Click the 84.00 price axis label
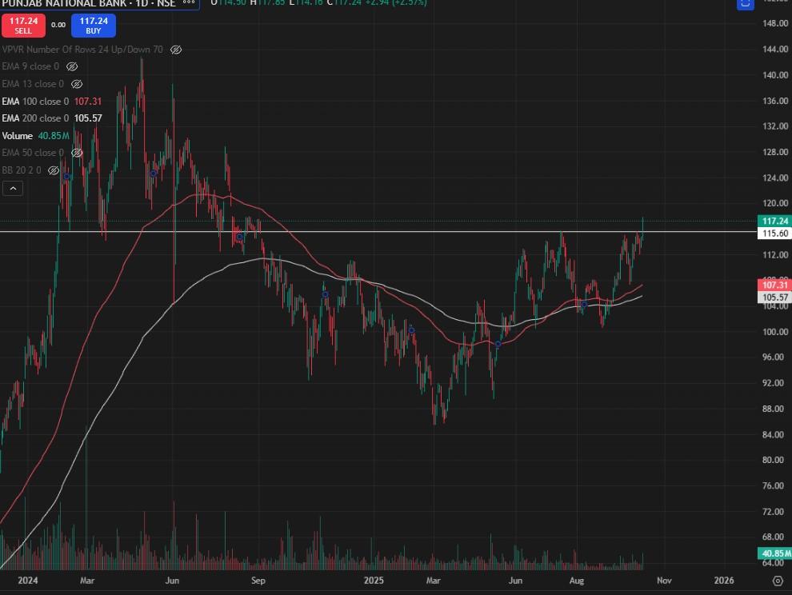The image size is (792, 595). click(775, 434)
